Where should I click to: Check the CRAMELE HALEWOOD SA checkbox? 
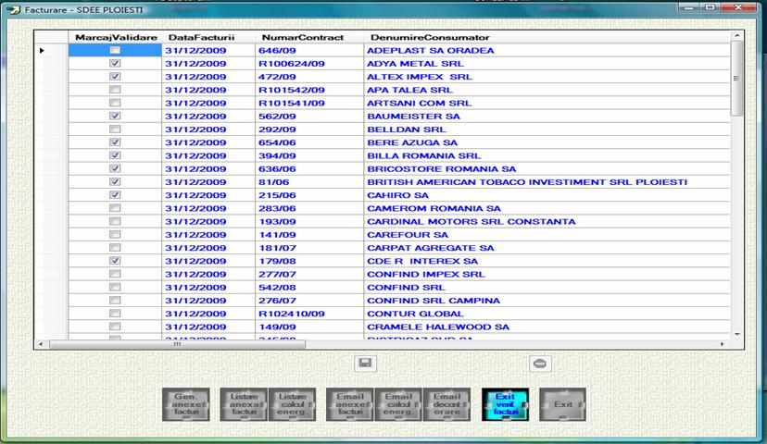[x=115, y=327]
